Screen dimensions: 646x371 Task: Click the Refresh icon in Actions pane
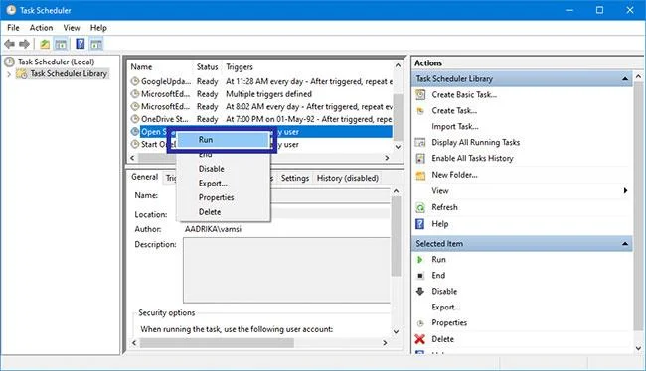420,207
